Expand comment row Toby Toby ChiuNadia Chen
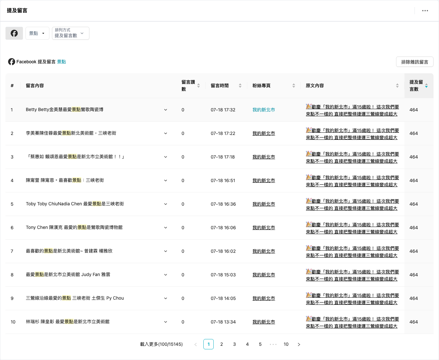This screenshot has width=439, height=360. point(166,204)
